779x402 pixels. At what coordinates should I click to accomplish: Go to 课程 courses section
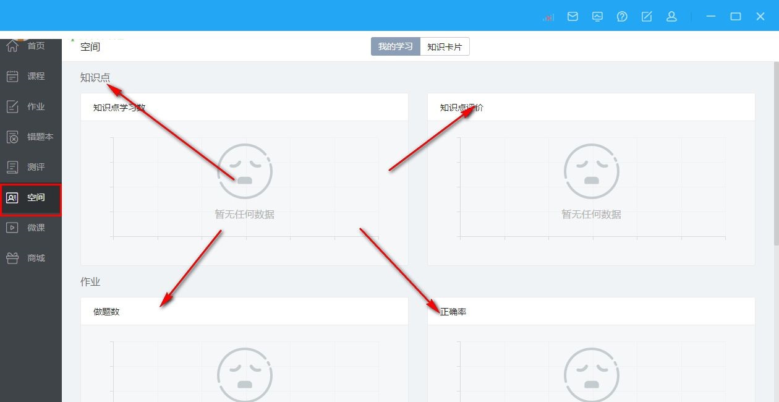coord(30,76)
